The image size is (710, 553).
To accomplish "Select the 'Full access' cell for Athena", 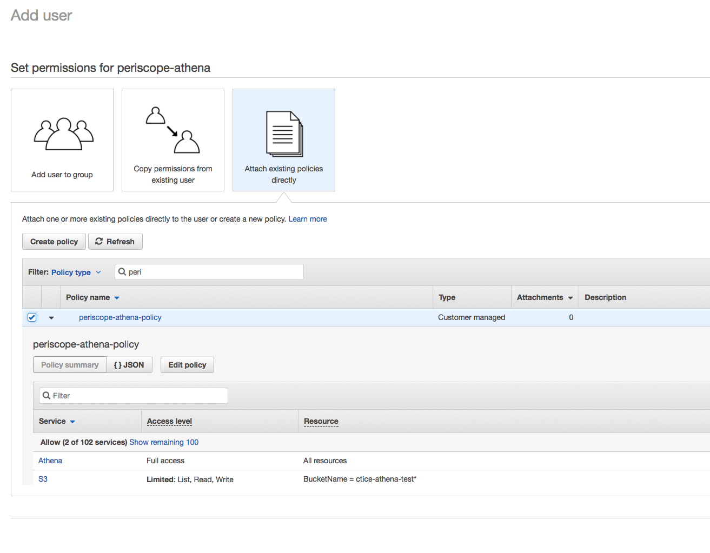I will [x=165, y=461].
